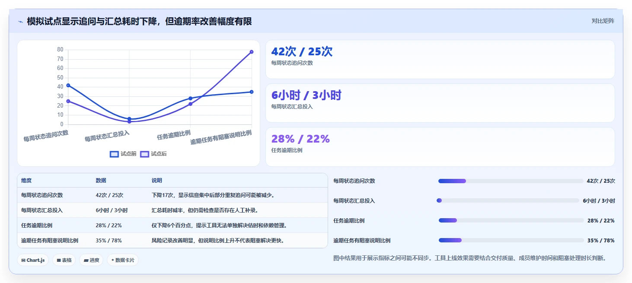Click the y-axis tick value 80
Viewport: 632px width, 283px height.
click(60, 50)
